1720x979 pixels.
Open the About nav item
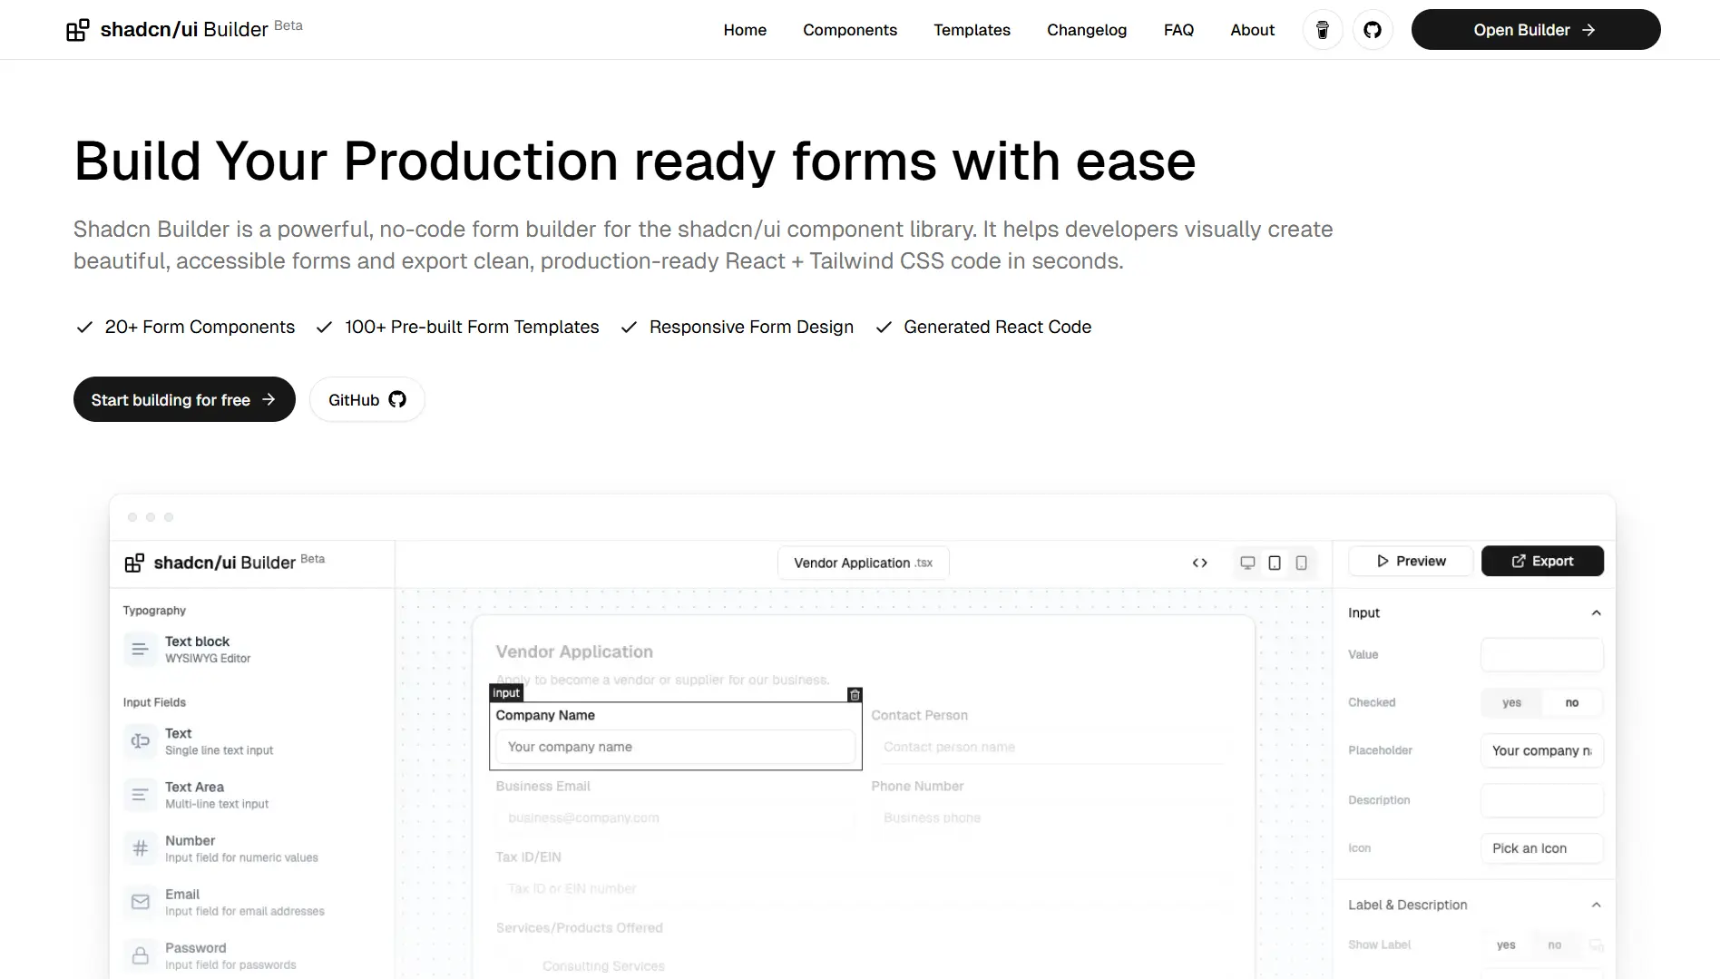tap(1252, 30)
